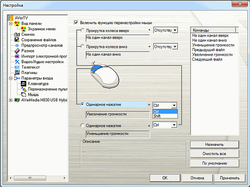Click the Применить button
The width and height of the screenshot is (250, 187).
(230, 178)
